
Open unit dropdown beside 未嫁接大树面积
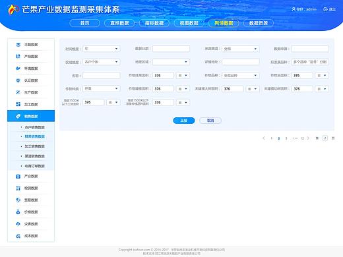point(253,89)
